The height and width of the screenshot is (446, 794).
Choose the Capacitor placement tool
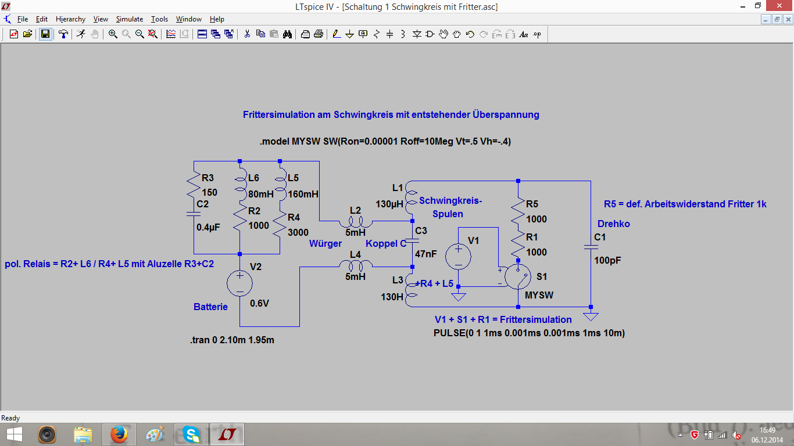click(x=390, y=34)
